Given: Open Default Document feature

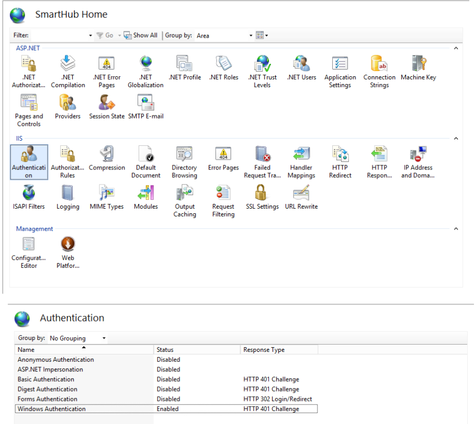Looking at the screenshot, I should coord(146,161).
